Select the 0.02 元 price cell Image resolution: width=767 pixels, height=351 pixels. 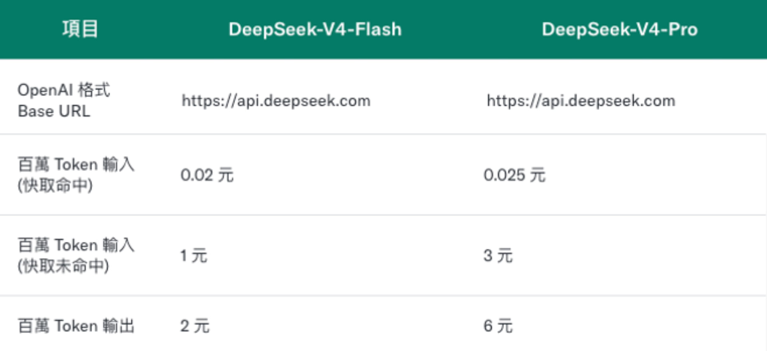(x=207, y=175)
